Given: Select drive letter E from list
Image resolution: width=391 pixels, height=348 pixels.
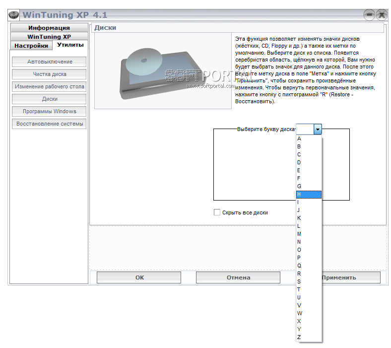Looking at the screenshot, I should pyautogui.click(x=309, y=170).
